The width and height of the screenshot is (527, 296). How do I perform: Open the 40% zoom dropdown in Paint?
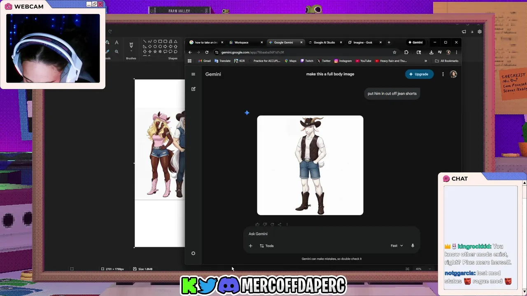click(x=429, y=269)
